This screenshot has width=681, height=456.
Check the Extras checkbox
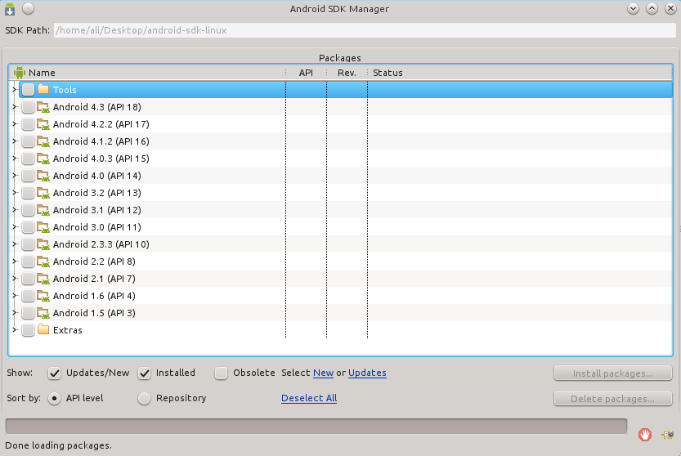29,329
